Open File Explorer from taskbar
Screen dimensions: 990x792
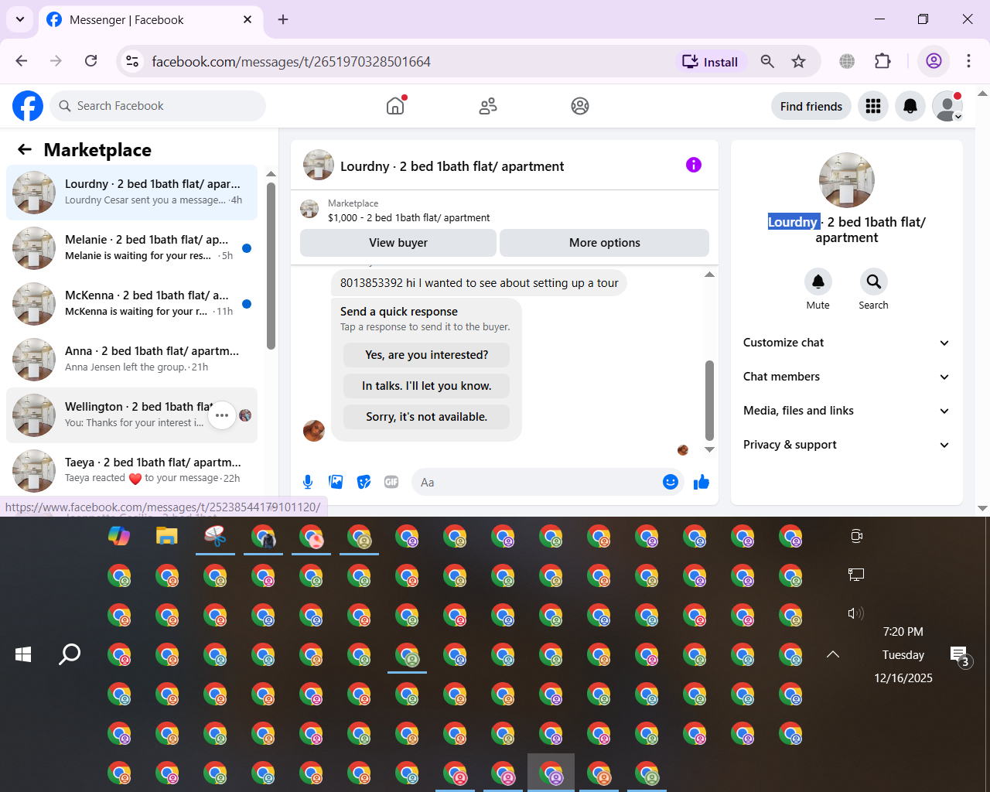pyautogui.click(x=167, y=536)
